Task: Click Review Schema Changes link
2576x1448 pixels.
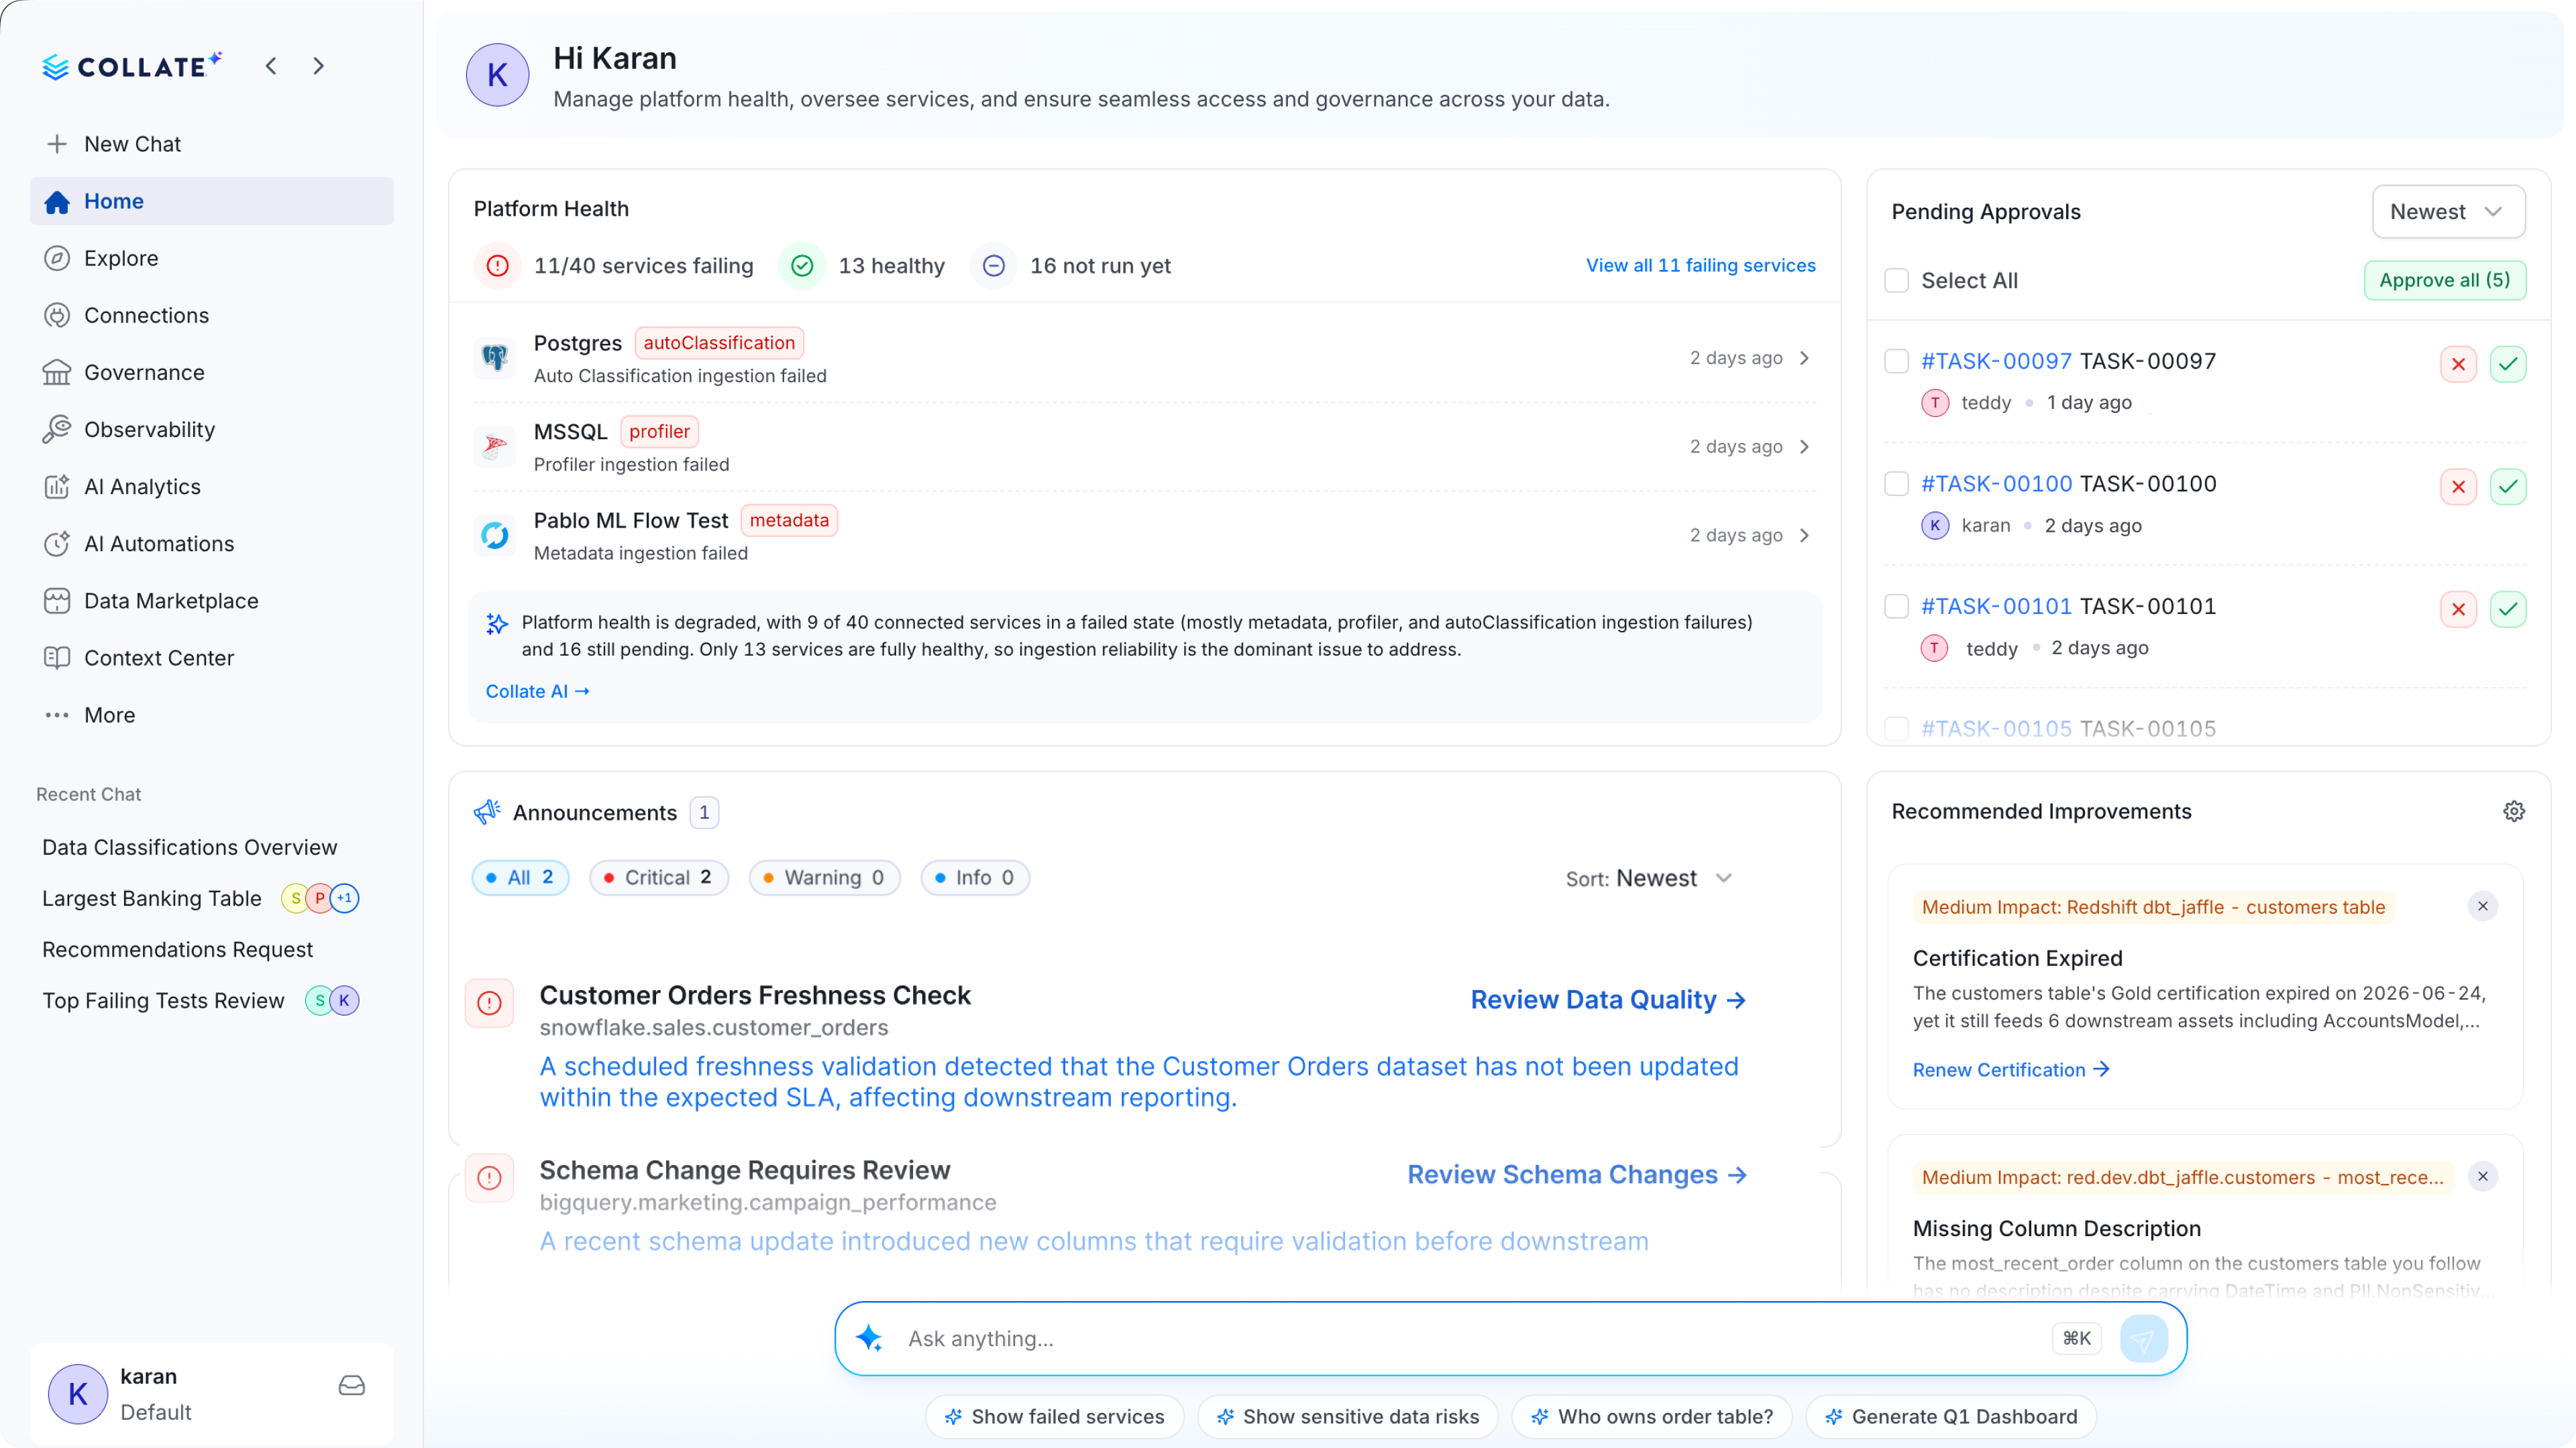Action: pyautogui.click(x=1577, y=1174)
